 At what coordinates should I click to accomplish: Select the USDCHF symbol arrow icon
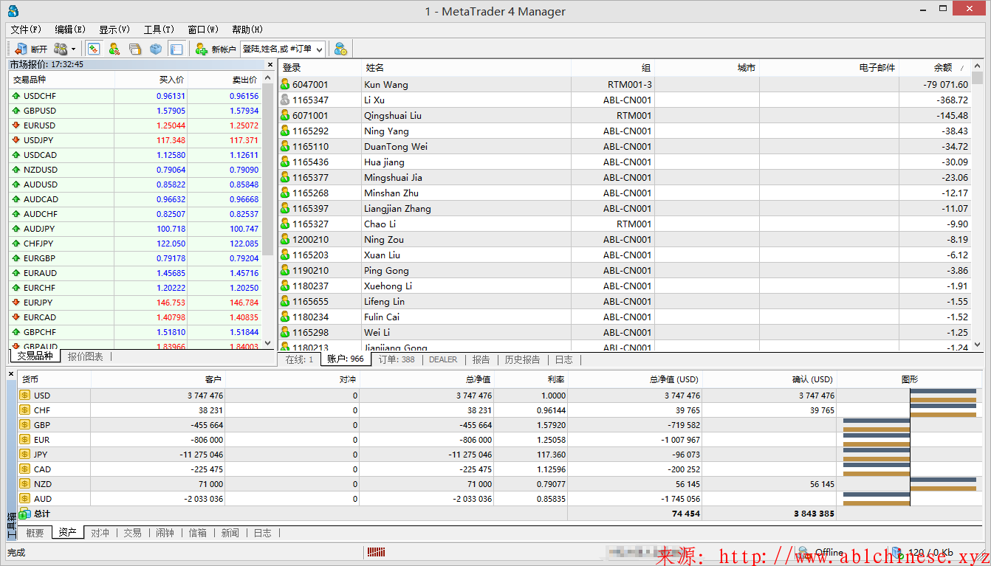pos(16,96)
